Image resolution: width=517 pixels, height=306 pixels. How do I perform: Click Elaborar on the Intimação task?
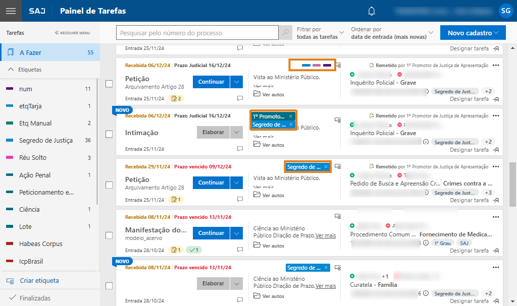pos(213,132)
